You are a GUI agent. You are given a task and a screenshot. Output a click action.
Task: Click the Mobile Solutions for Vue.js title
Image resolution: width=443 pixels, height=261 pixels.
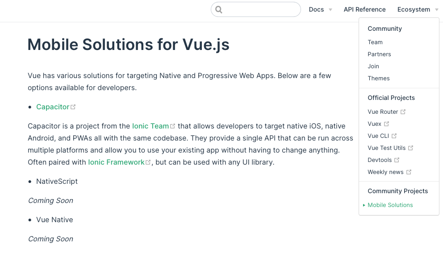click(x=128, y=45)
